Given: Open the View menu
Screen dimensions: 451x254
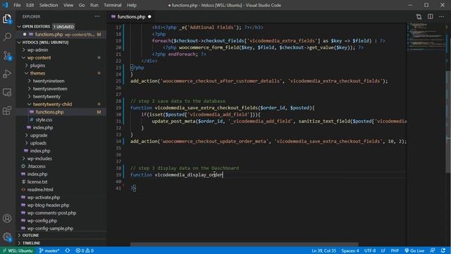Looking at the screenshot, I should 68,5.
